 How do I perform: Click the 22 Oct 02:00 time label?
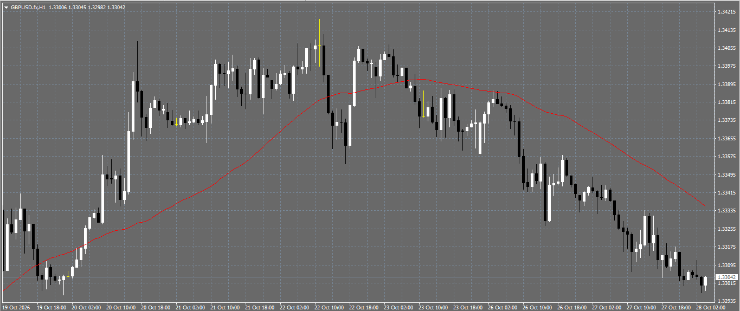click(x=294, y=307)
